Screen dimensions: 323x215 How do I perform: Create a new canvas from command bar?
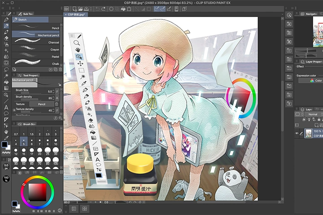coord(74,9)
